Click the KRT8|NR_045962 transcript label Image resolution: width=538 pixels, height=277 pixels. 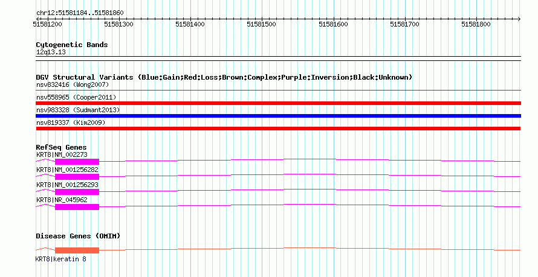click(x=62, y=200)
